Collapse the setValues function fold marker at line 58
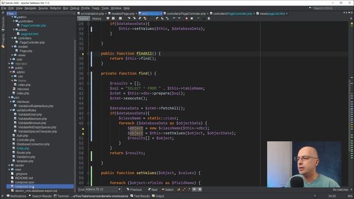This screenshot has width=354, height=199. click(x=88, y=173)
